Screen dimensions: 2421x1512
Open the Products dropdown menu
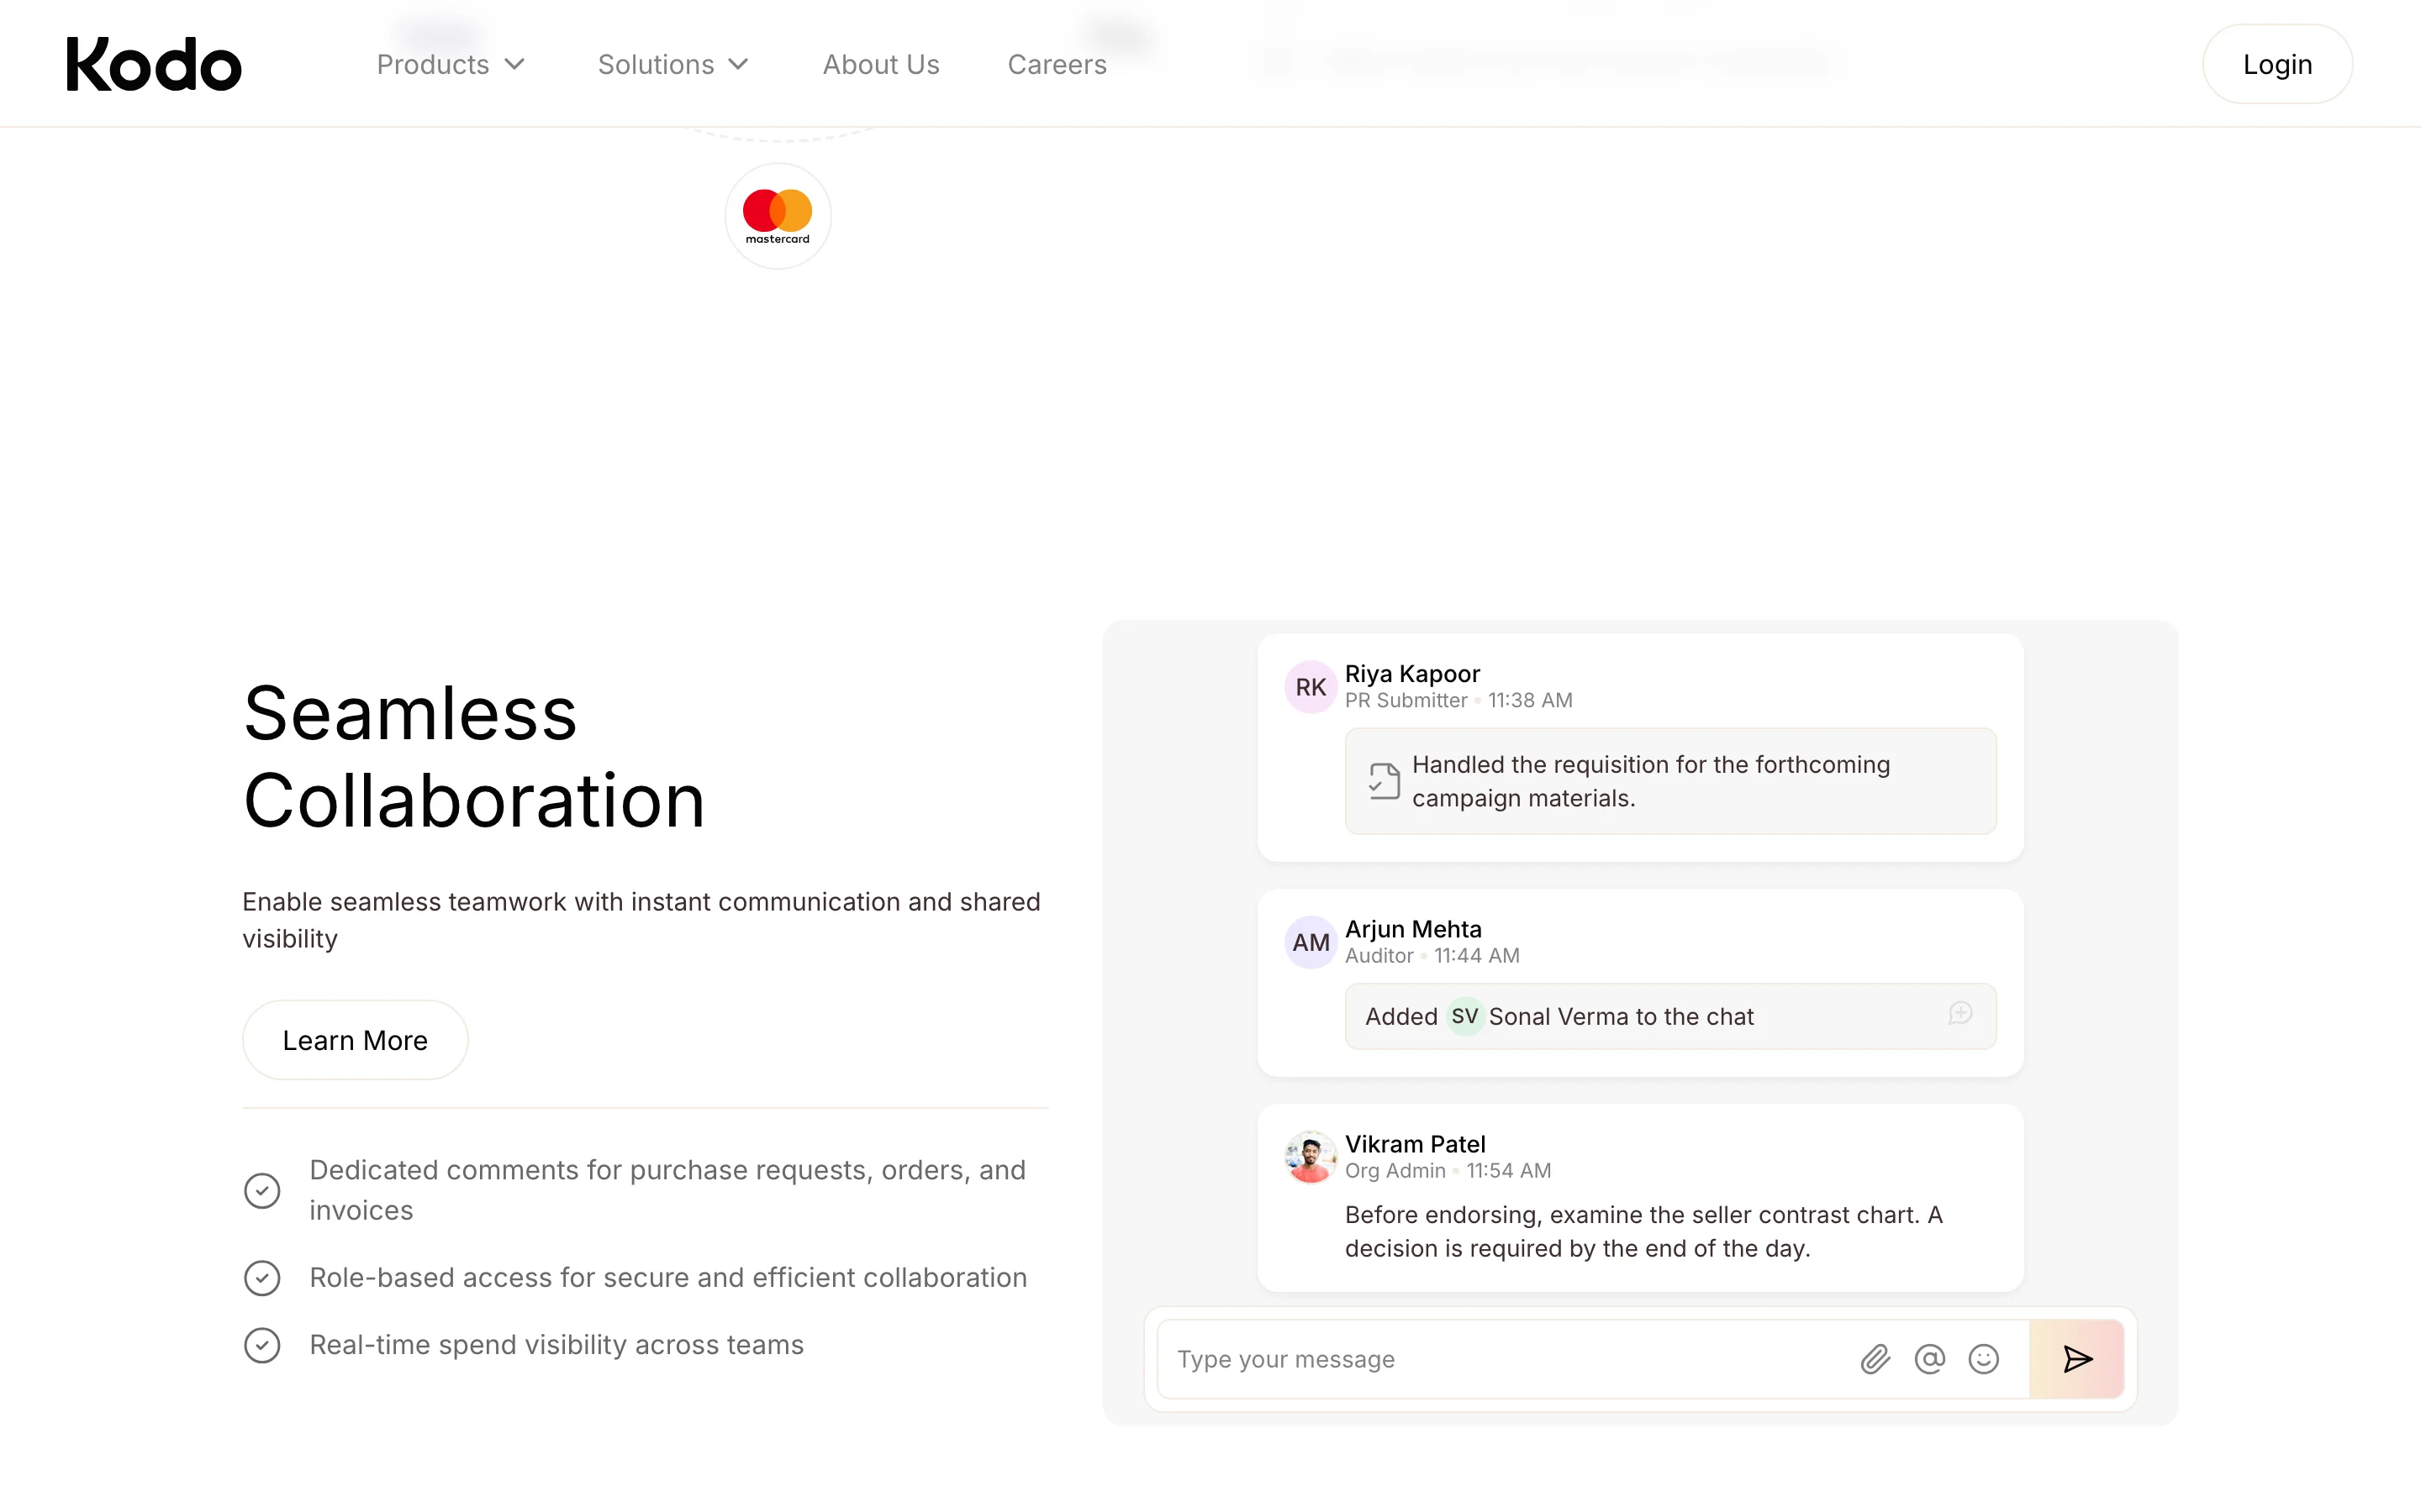[451, 65]
